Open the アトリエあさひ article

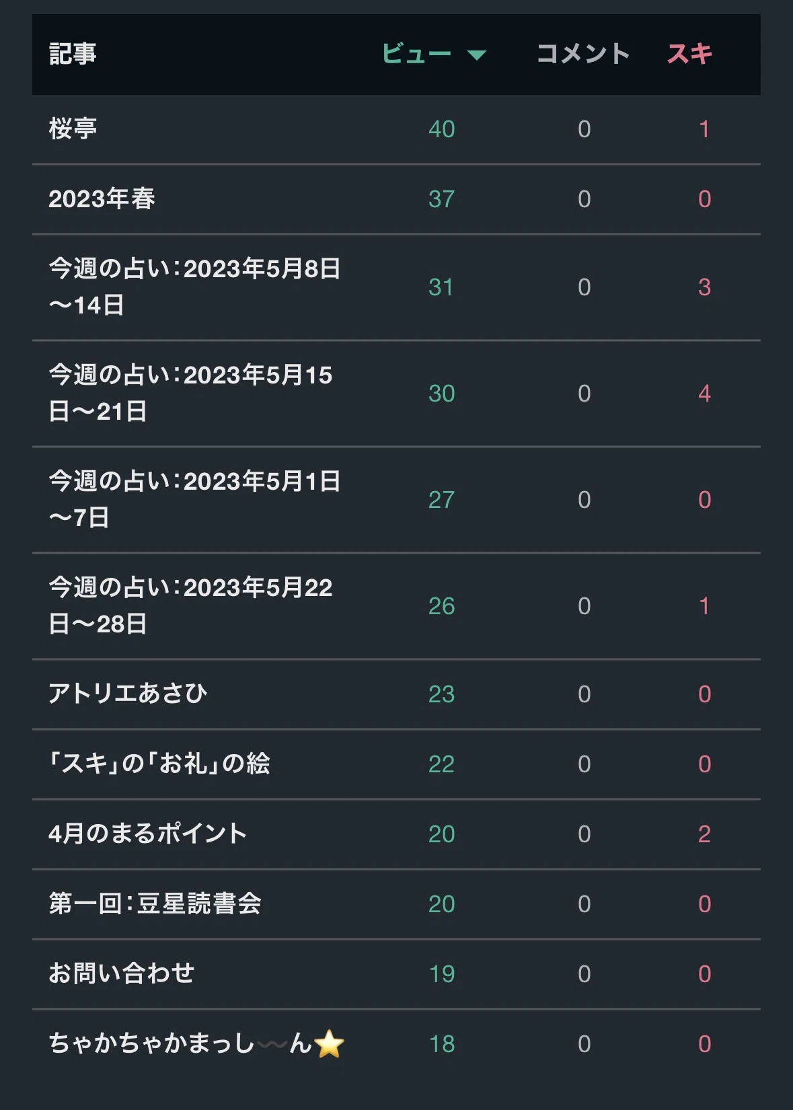(128, 694)
